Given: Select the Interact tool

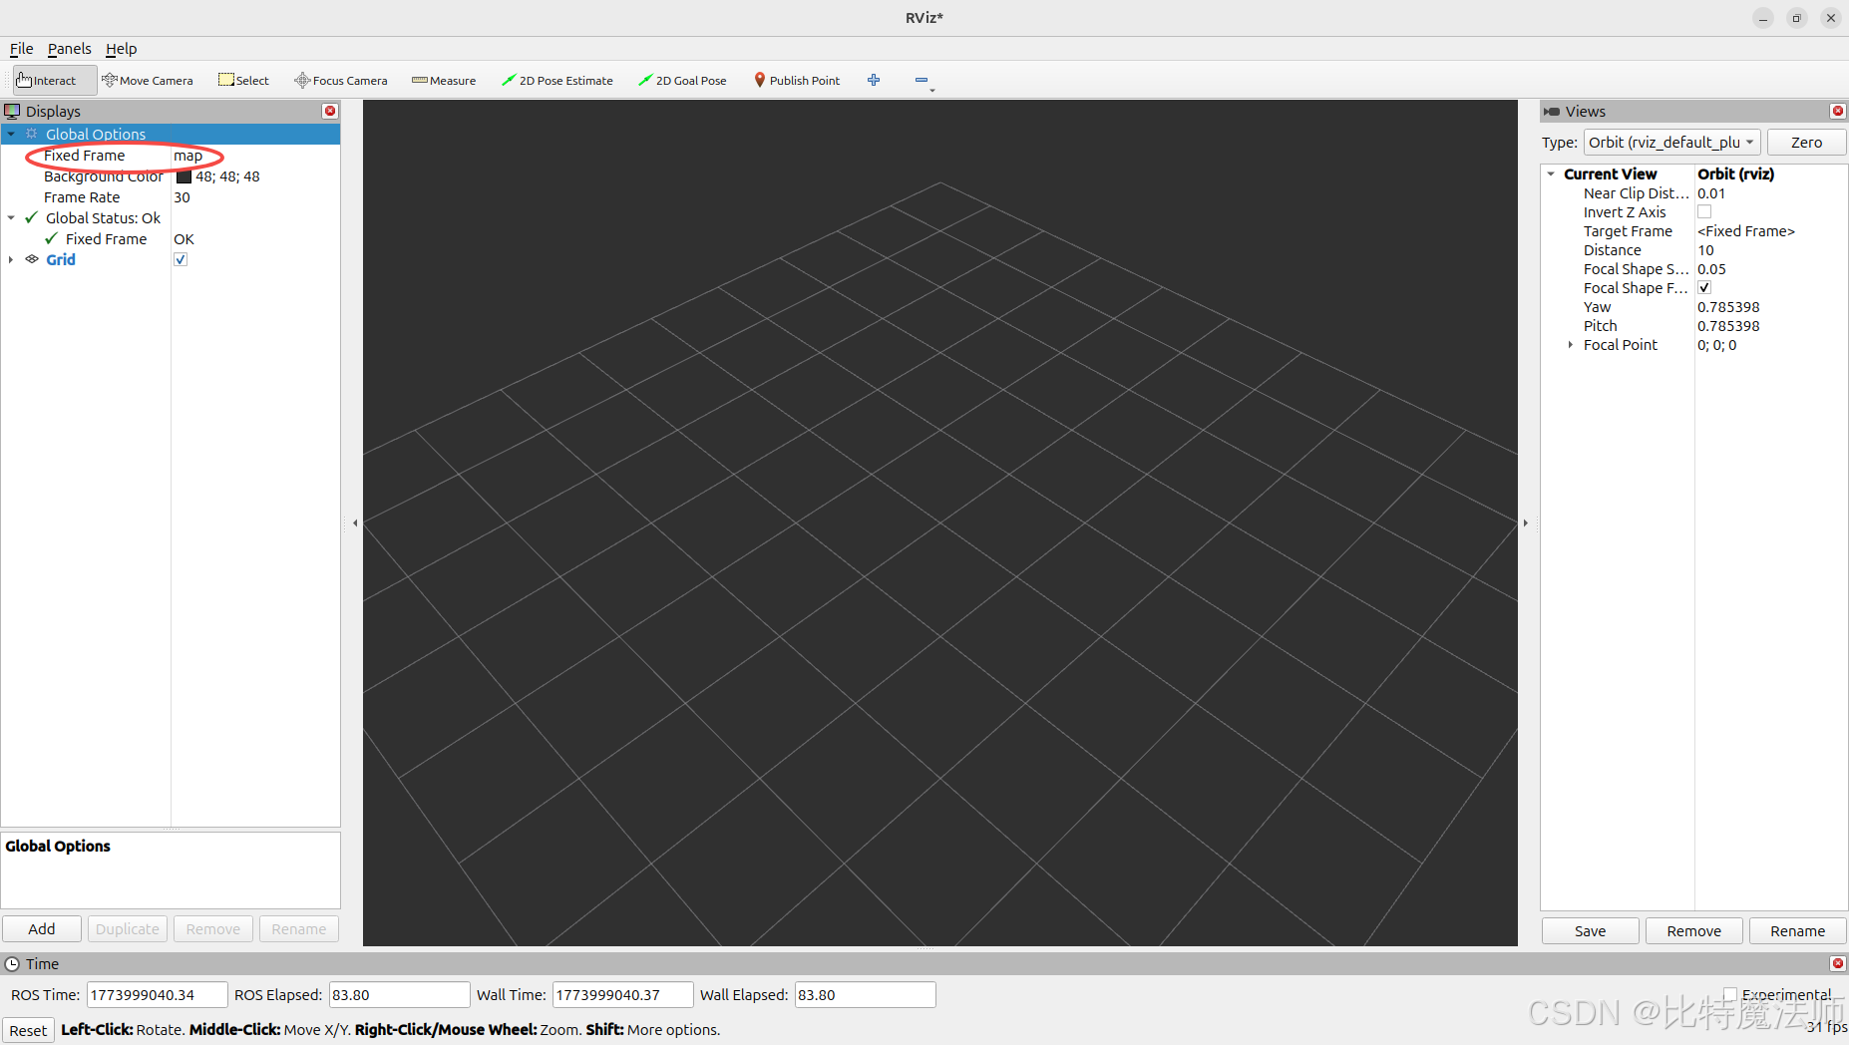Looking at the screenshot, I should 54,81.
